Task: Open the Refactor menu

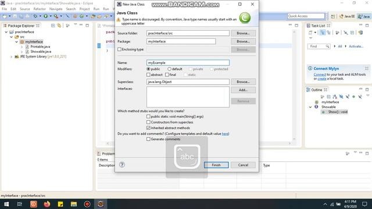Action: [40, 9]
